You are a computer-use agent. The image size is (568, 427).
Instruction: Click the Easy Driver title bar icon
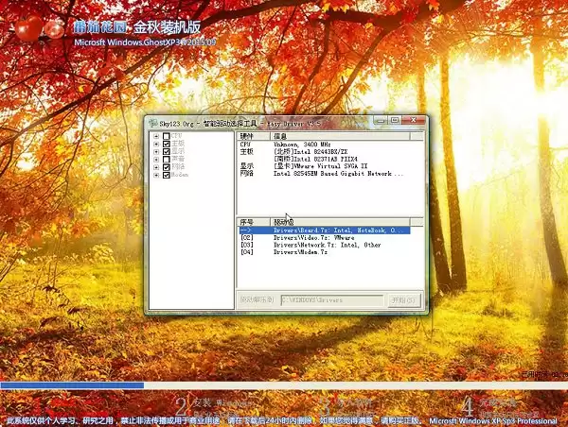pos(151,121)
